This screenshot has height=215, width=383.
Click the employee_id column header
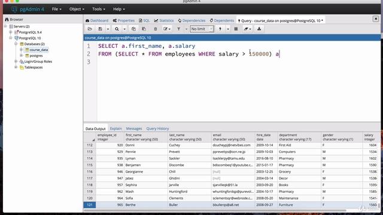(110, 137)
